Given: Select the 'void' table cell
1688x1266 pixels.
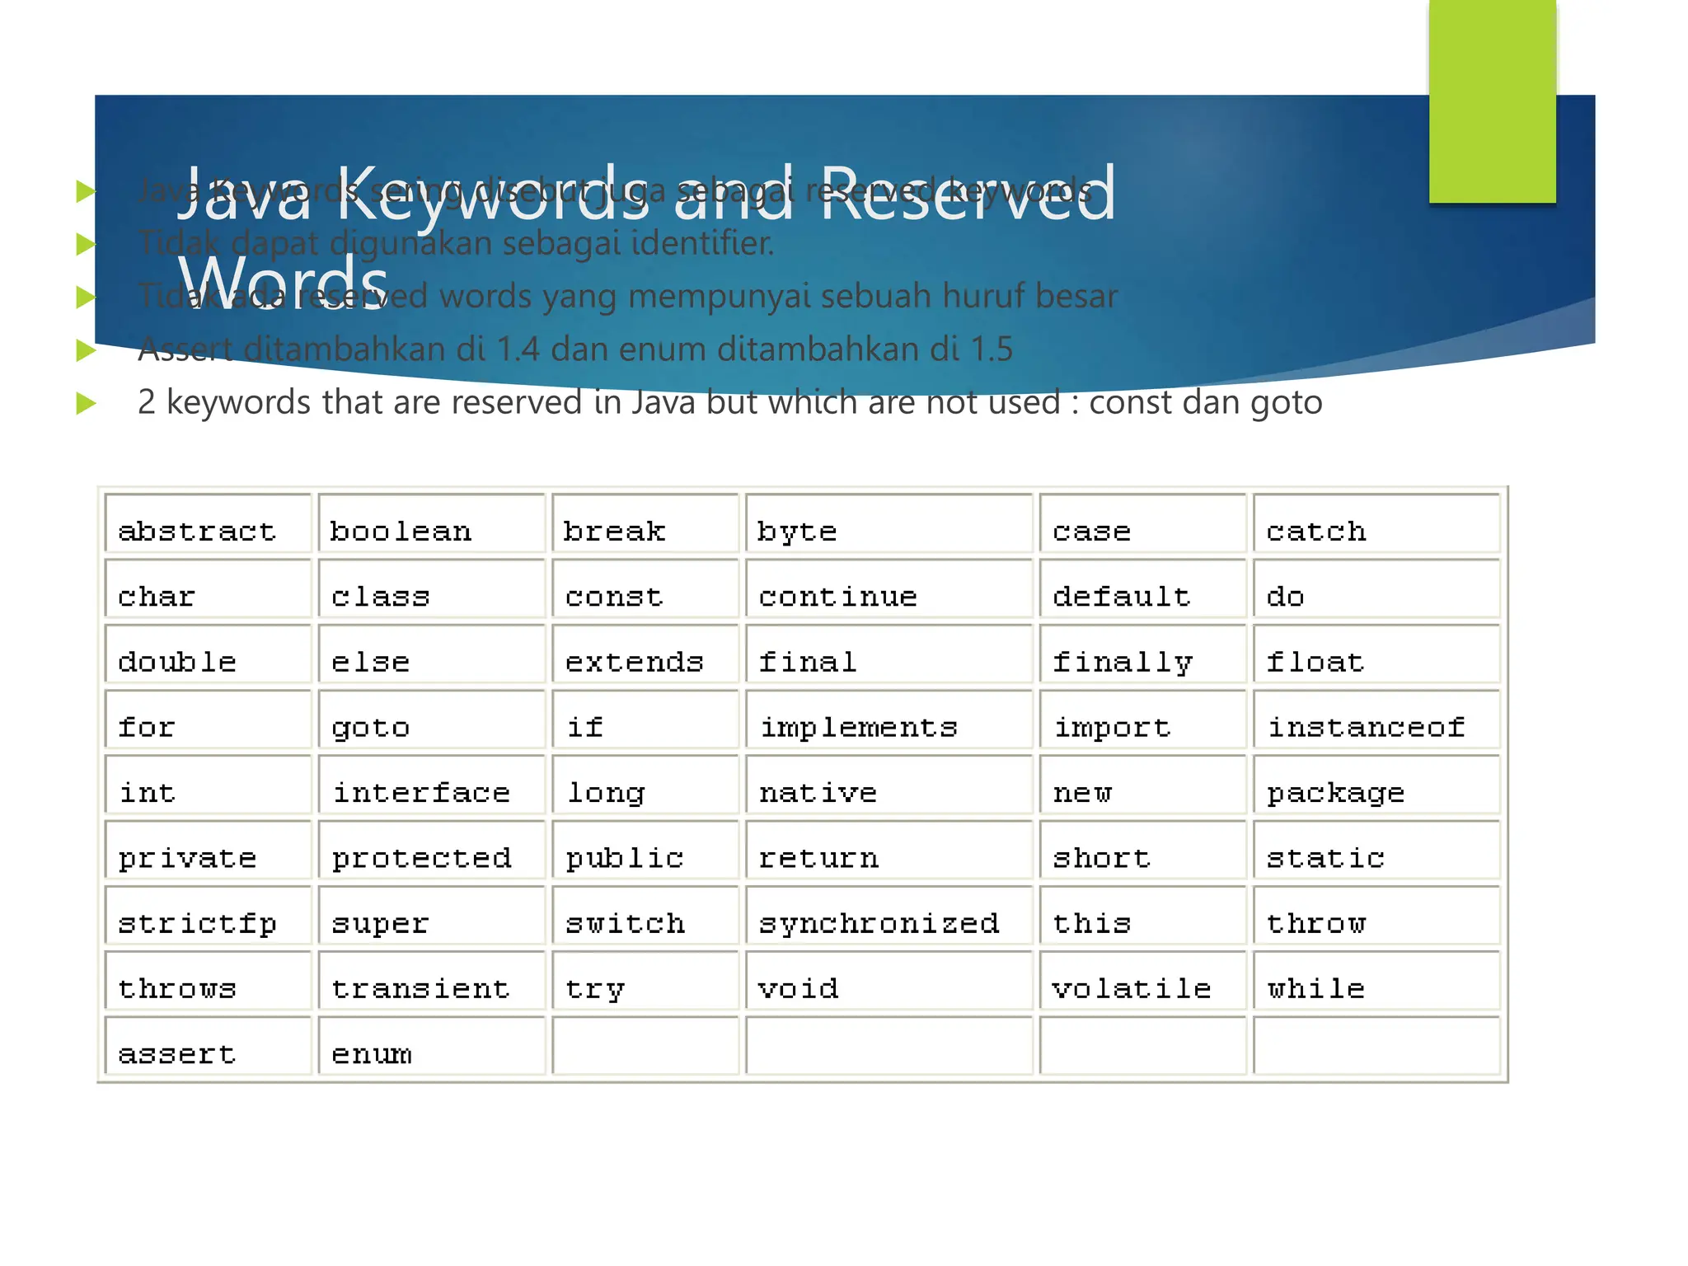Looking at the screenshot, I should (889, 979).
